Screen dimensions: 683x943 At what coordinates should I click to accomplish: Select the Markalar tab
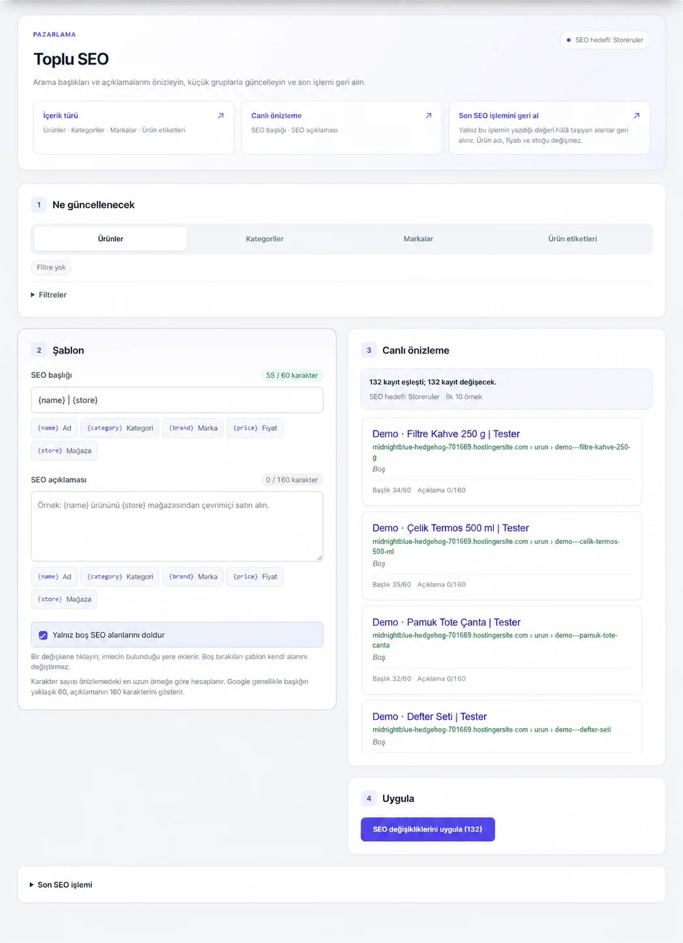[x=418, y=239]
